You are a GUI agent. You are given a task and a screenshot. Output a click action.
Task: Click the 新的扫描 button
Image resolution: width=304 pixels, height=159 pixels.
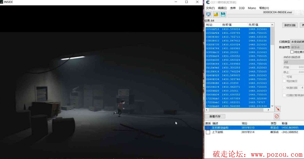290,25
